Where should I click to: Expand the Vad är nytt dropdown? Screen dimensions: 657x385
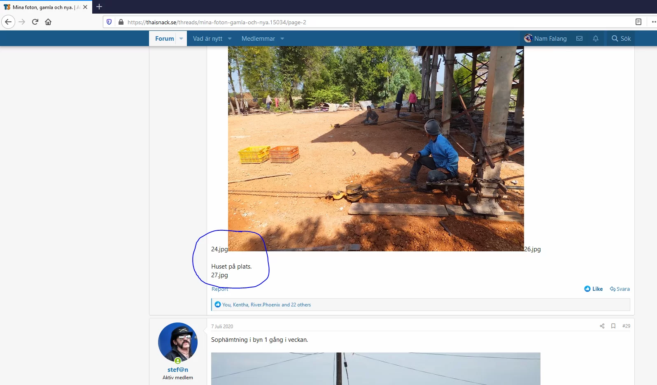coord(230,39)
